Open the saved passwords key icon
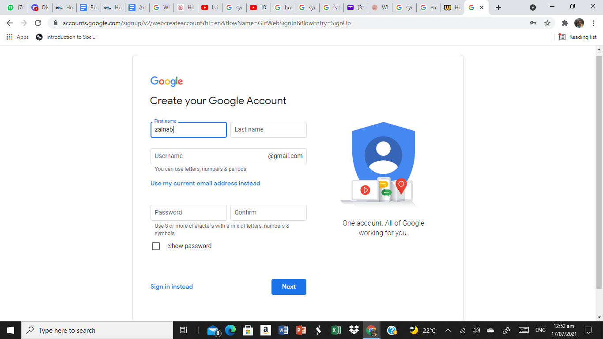This screenshot has height=339, width=603. [x=533, y=23]
